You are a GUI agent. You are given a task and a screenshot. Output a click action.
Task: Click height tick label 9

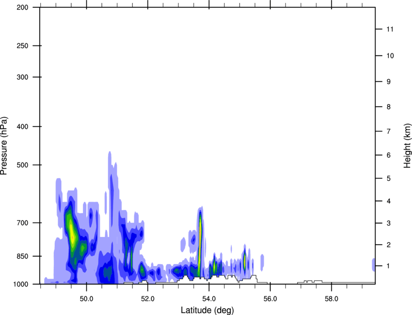click(389, 82)
